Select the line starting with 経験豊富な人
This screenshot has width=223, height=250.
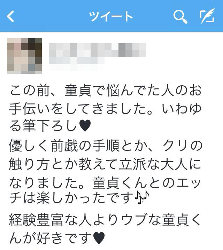click(x=105, y=220)
